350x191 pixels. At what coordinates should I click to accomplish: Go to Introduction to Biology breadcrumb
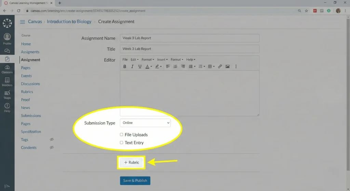69,22
